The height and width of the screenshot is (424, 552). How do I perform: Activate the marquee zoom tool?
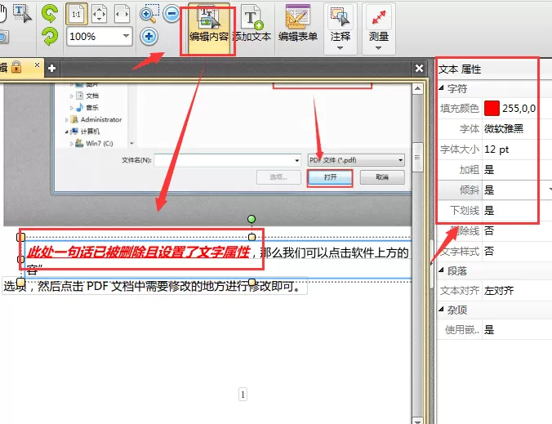[149, 13]
